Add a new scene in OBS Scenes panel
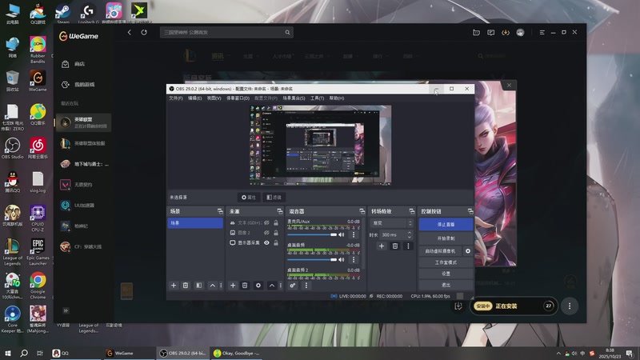This screenshot has width=640, height=360. pyautogui.click(x=174, y=286)
